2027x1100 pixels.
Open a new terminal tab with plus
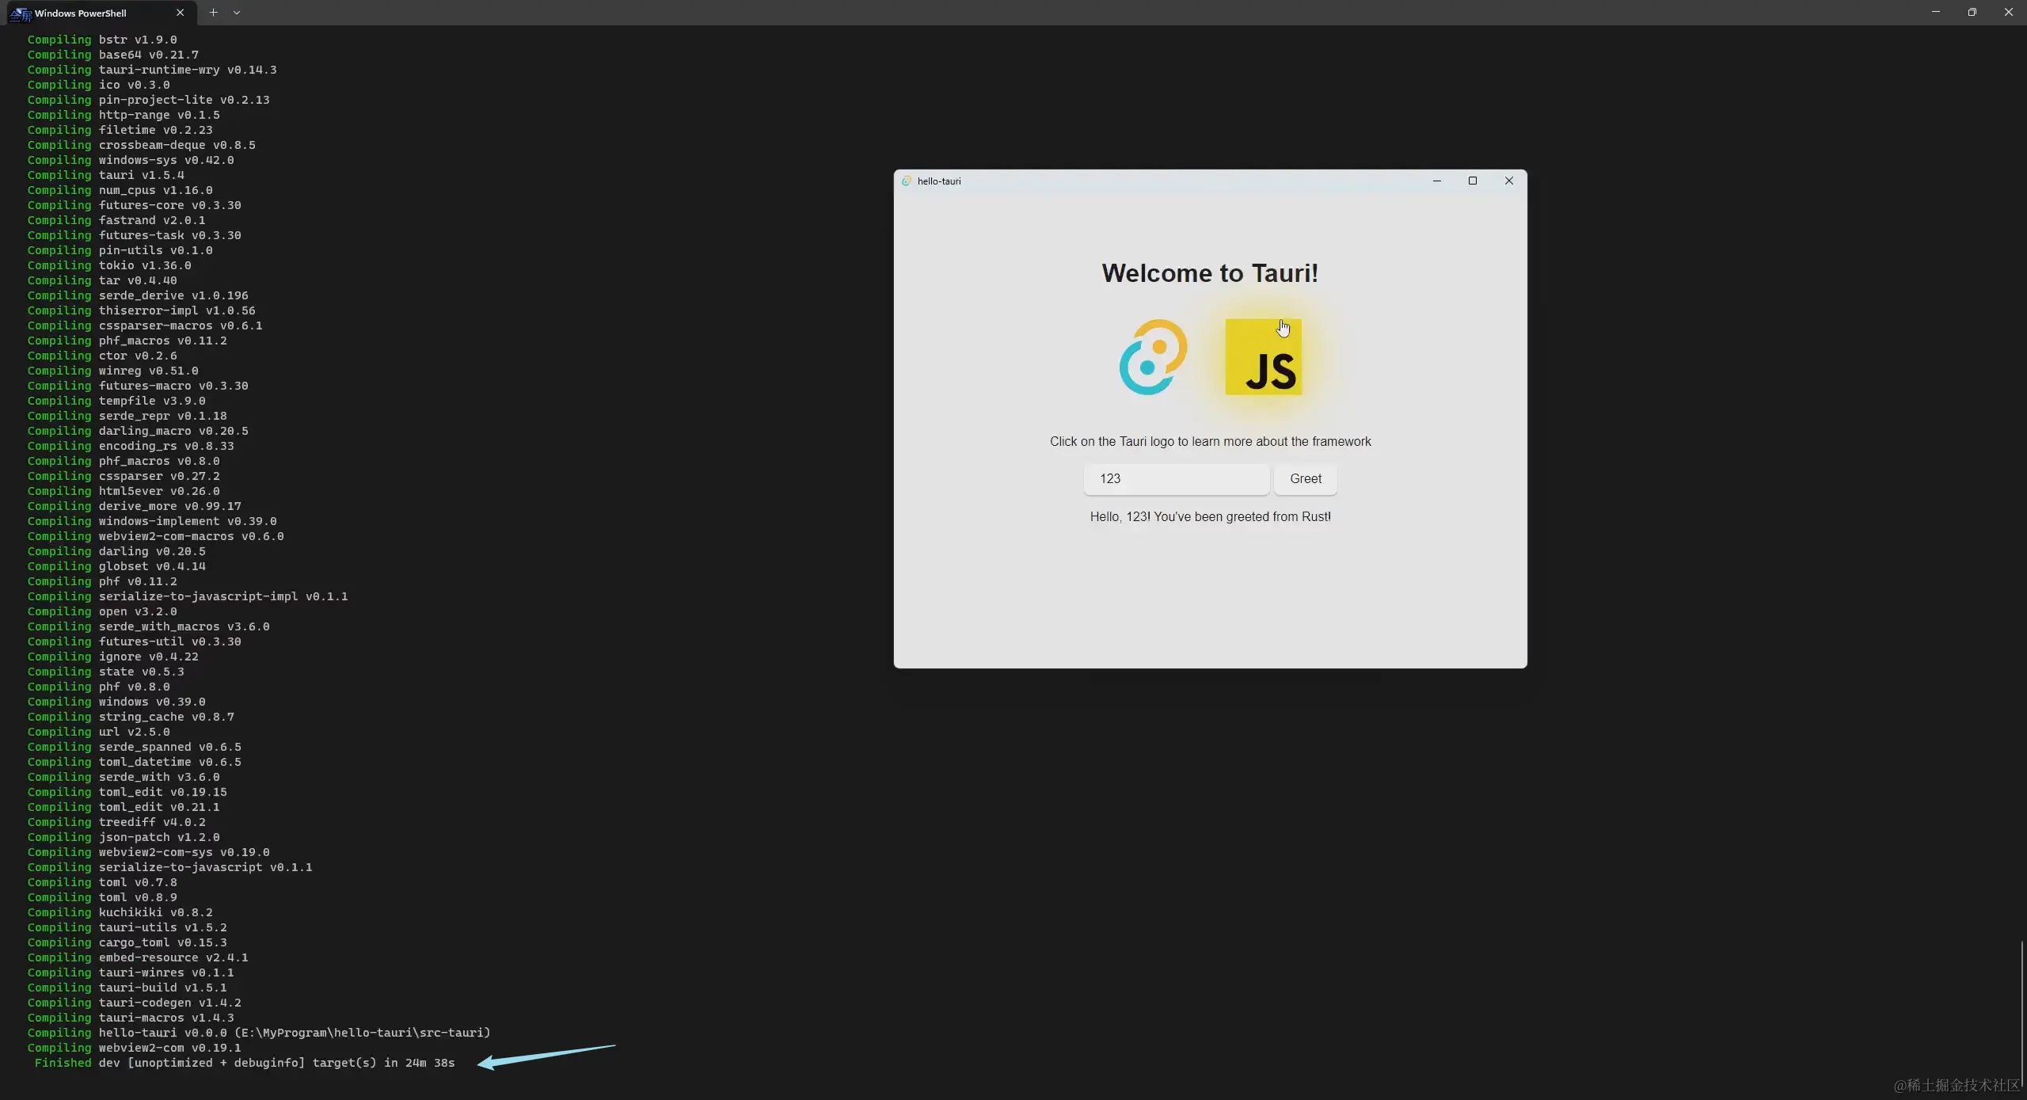[x=213, y=13]
